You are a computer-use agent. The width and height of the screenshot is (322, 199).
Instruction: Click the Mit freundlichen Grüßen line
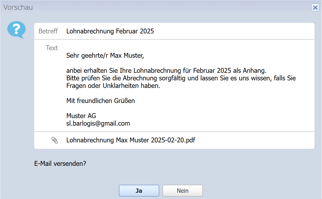click(x=101, y=101)
